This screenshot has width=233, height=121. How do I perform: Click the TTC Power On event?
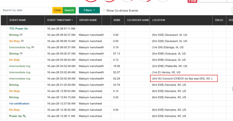pos(19,29)
